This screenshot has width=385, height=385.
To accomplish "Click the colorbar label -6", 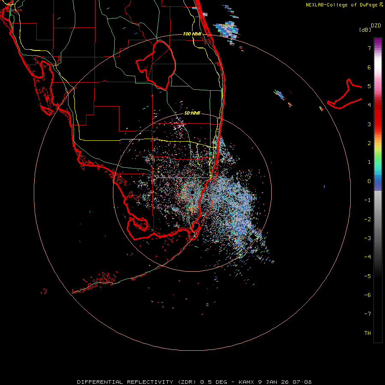I will click(x=367, y=295).
